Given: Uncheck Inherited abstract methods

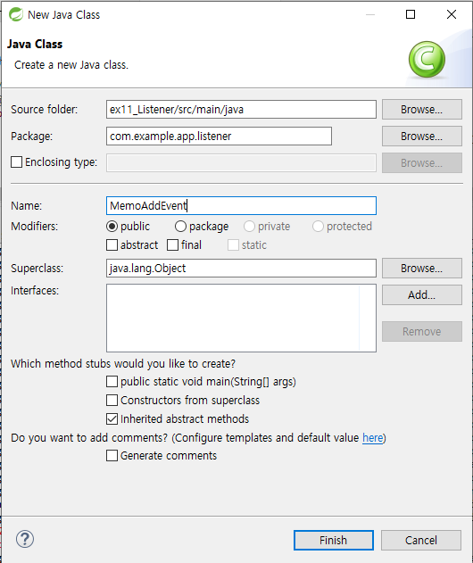Looking at the screenshot, I should point(112,418).
